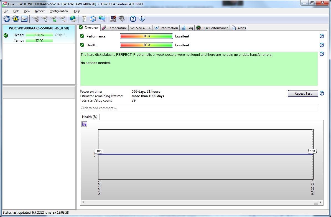This screenshot has height=217, width=331.
Task: Click the sidebar Health 100 % green bar
Action: [39, 35]
